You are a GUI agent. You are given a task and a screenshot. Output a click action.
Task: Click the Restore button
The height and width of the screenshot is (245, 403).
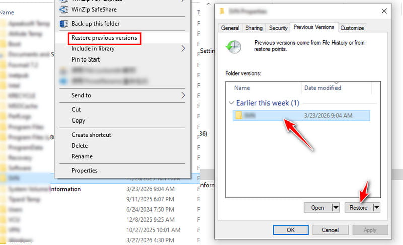(358, 208)
